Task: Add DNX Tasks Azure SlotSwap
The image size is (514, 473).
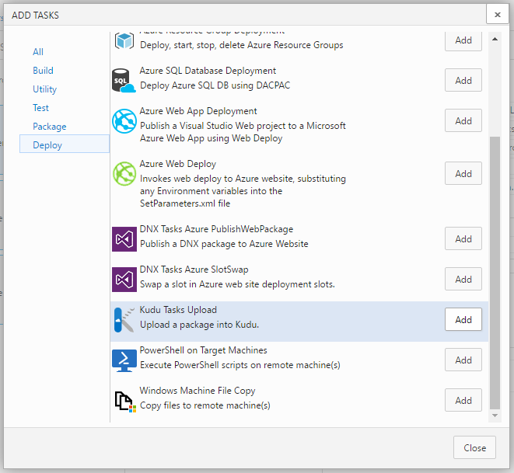Action: [463, 279]
